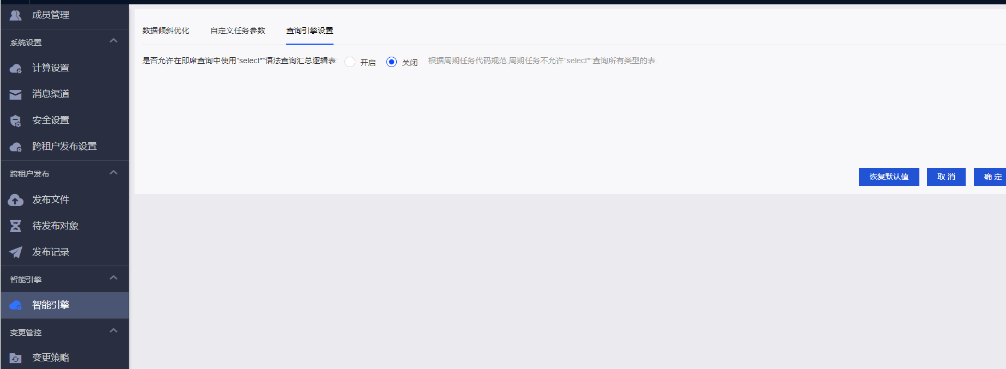Open the highlighted 智能引擎 menu item
The width and height of the screenshot is (1006, 369).
[51, 305]
